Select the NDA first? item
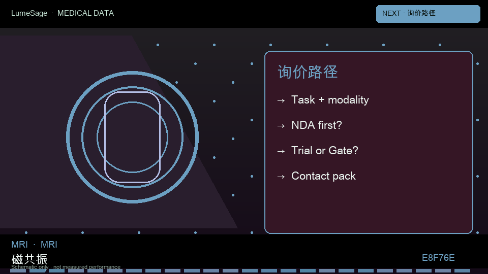488x274 pixels. click(x=317, y=125)
